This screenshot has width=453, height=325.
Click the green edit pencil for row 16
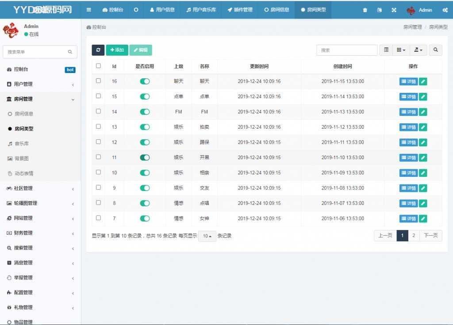point(423,81)
